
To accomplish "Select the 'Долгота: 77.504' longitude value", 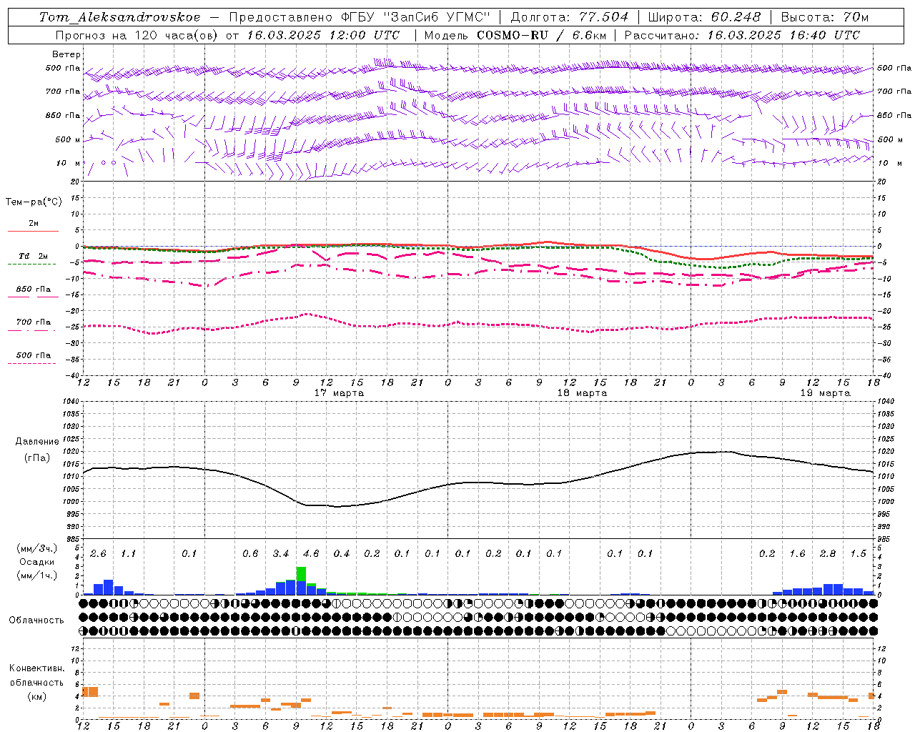I will tap(570, 17).
